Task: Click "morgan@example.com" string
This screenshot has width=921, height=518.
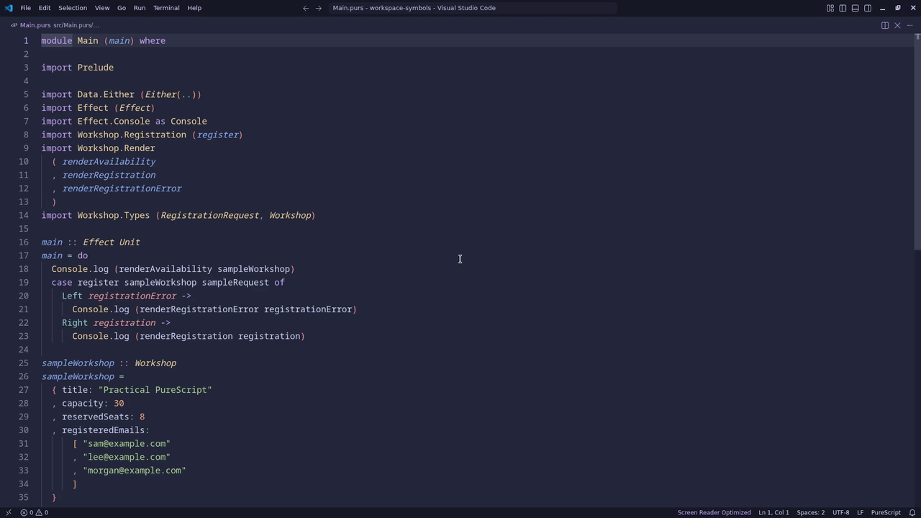Action: coord(135,471)
